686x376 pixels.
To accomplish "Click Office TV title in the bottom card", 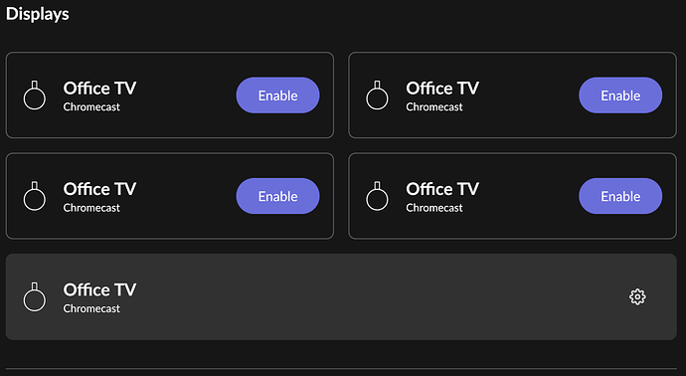I will (99, 289).
